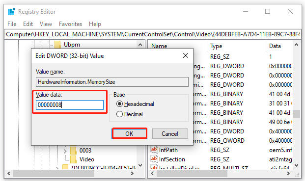
Task: Click the 49 00 6e binary data cell
Action: [280, 122]
